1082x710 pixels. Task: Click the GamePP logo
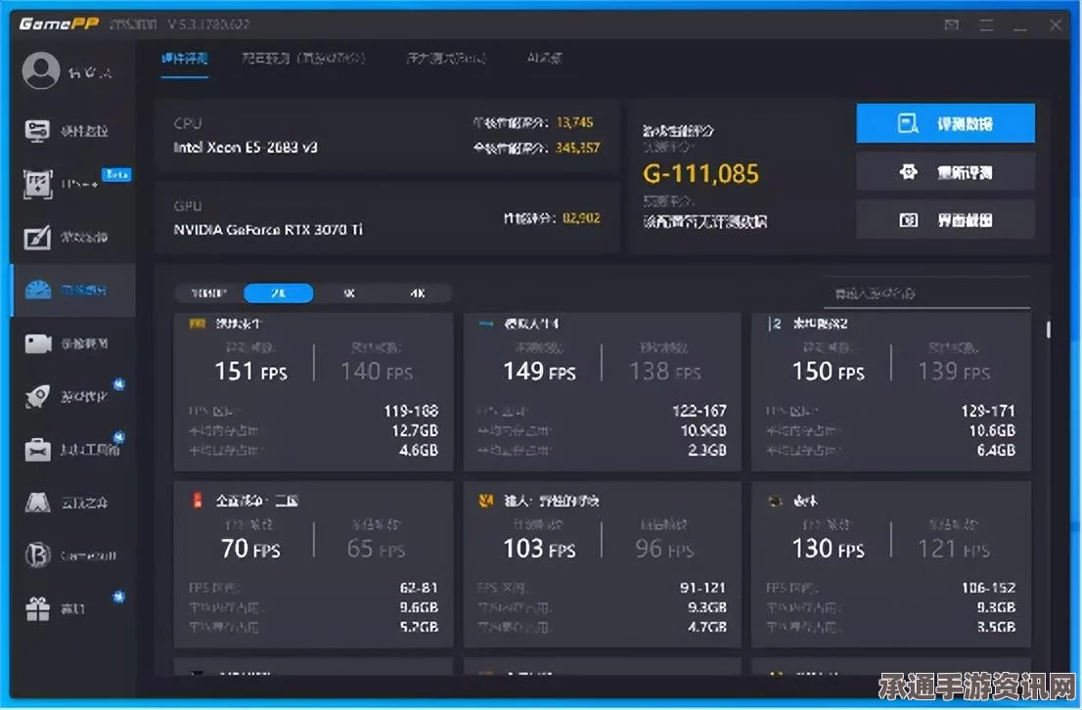(x=59, y=24)
